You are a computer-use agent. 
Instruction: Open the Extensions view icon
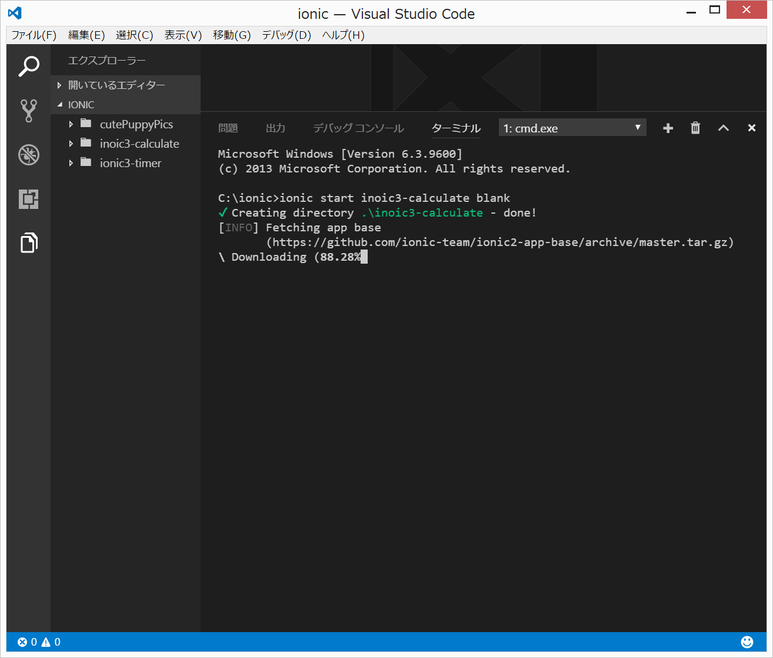click(x=28, y=199)
